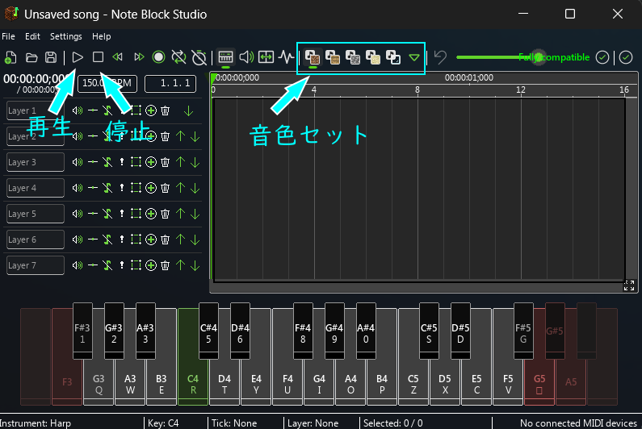The image size is (642, 429).
Task: Select all notes in Layer 3
Action: point(136,162)
